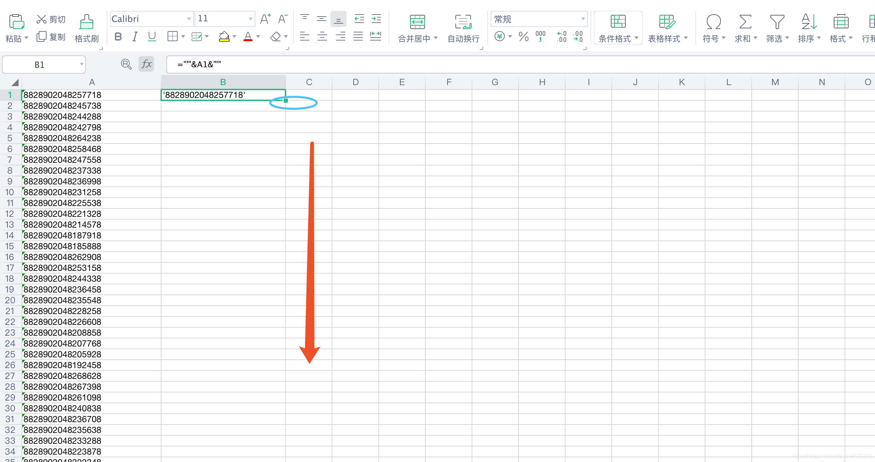Expand the font size 11 dropdown

(250, 19)
